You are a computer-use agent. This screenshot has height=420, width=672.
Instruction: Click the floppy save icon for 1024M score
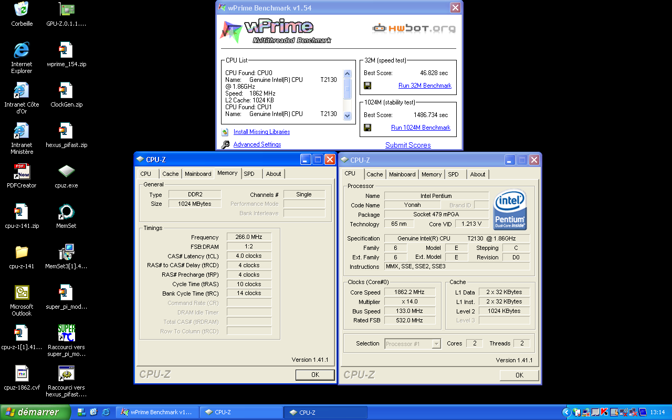pos(367,128)
